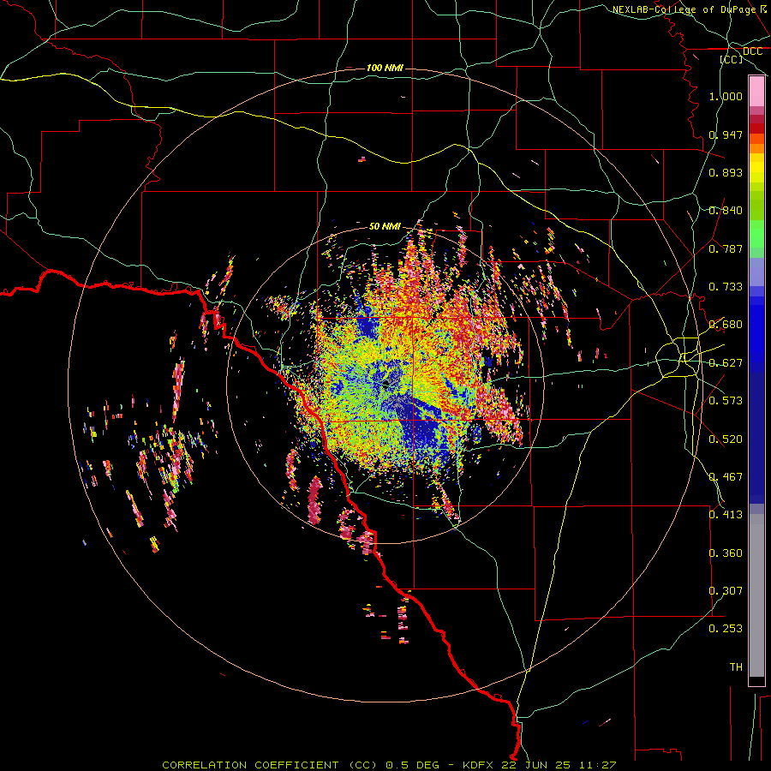This screenshot has width=771, height=771.
Task: Click the 0.840 scale value
Action: click(726, 211)
